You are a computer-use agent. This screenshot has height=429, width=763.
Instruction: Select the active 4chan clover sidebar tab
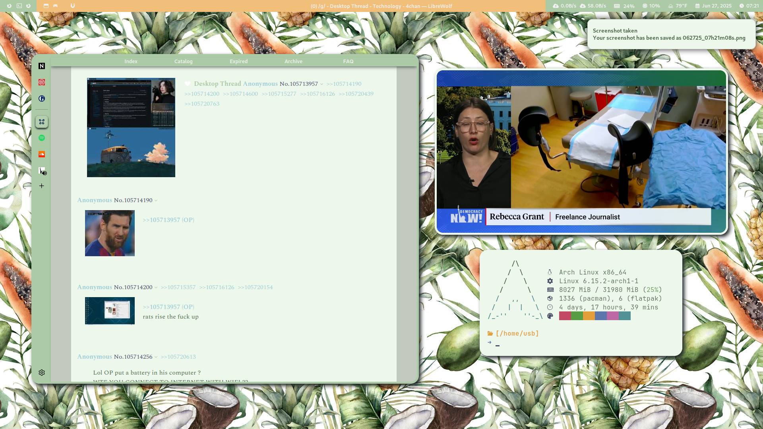[x=42, y=122]
